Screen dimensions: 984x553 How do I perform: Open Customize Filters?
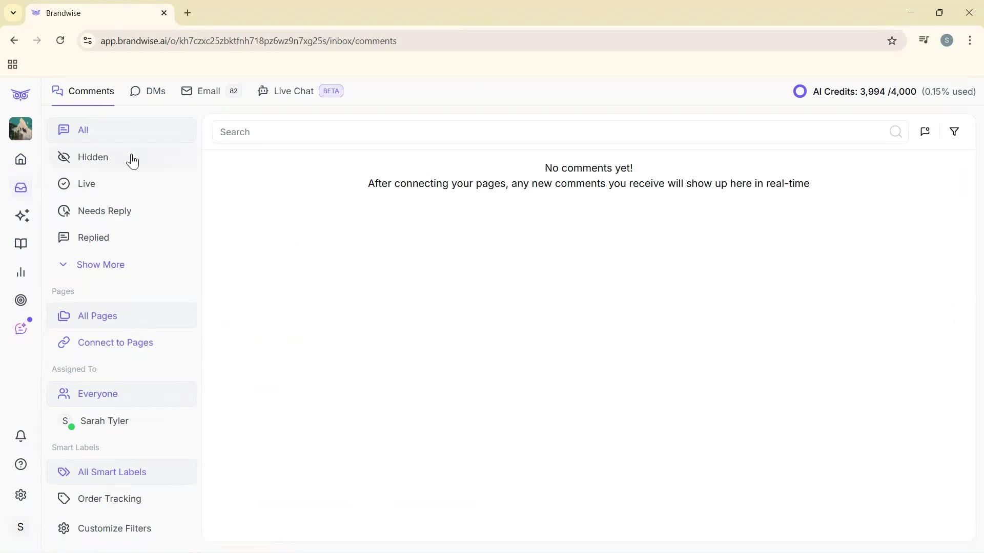(x=114, y=528)
